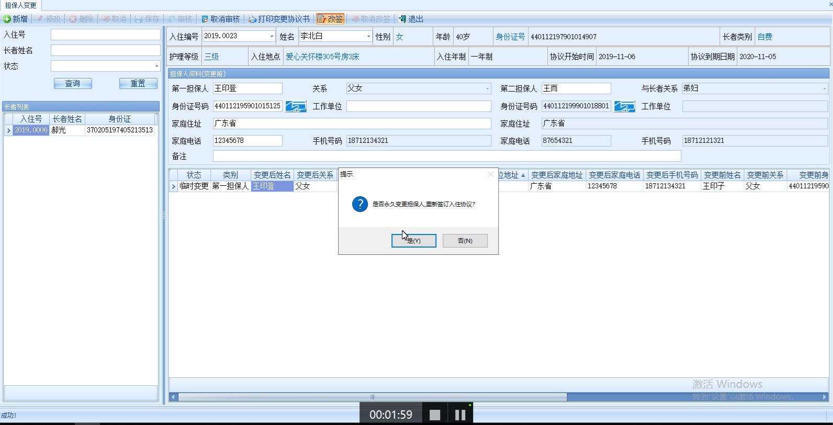The image size is (833, 425).
Task: Click the 重置 button
Action: (138, 83)
